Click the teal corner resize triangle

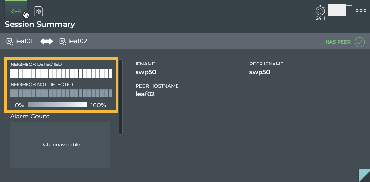coord(364,176)
